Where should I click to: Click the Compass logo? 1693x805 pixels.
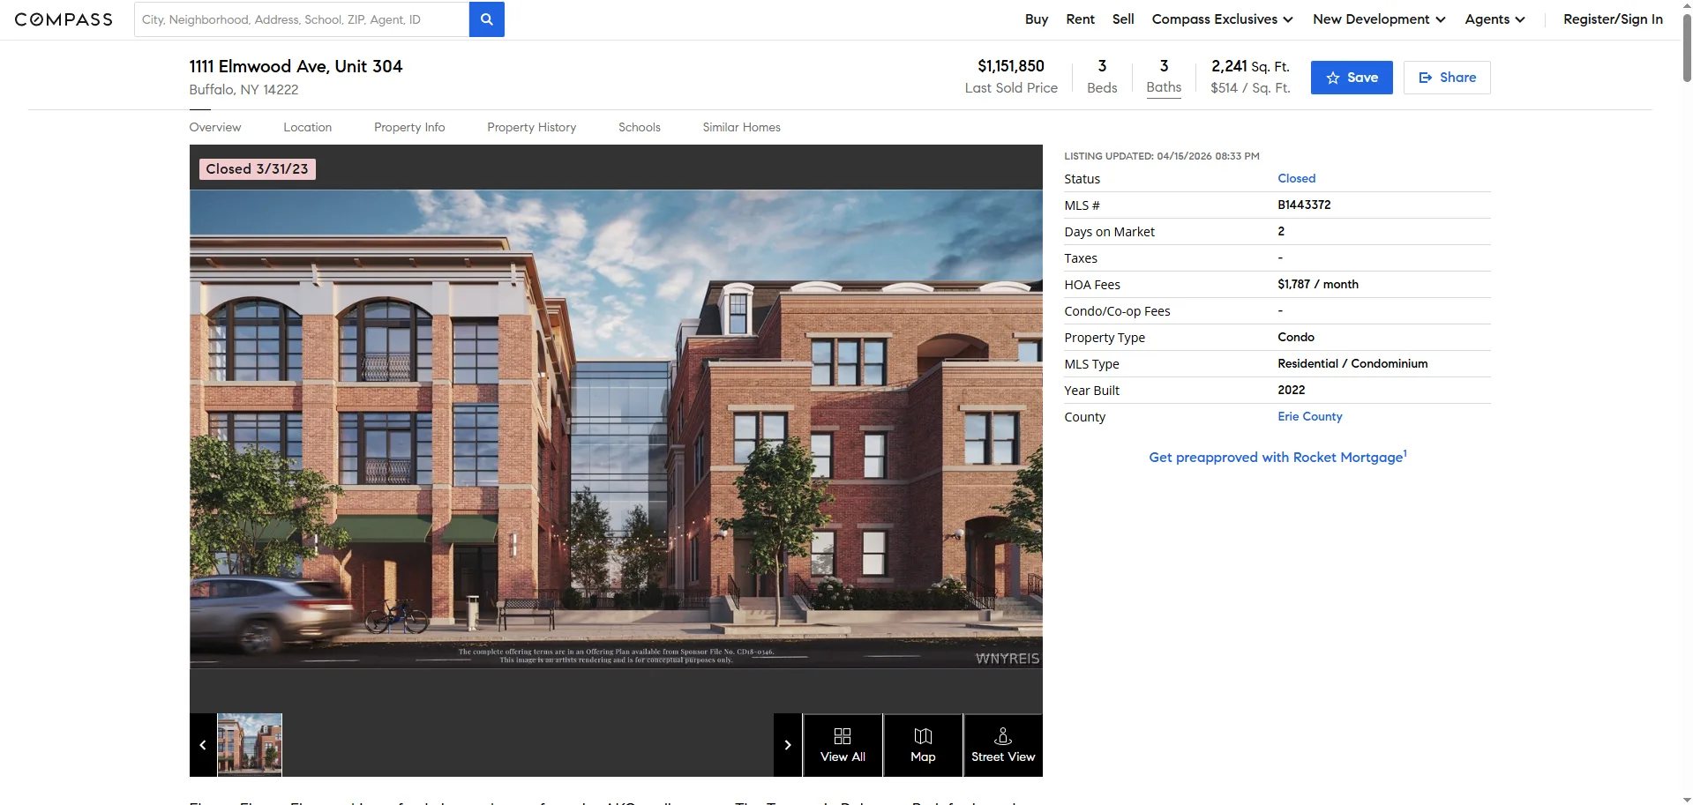click(63, 19)
